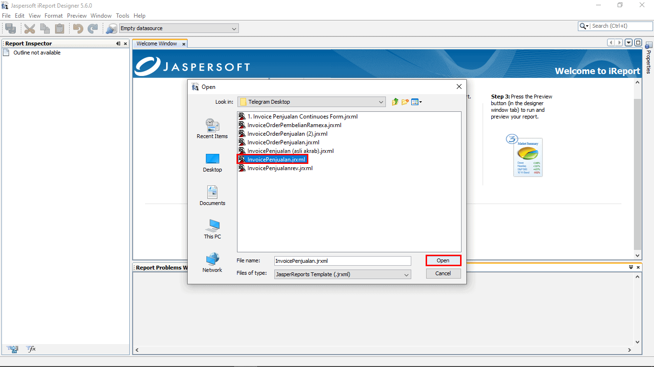The height and width of the screenshot is (367, 654).
Task: Minimize the Report Inspector panel
Action: click(118, 43)
